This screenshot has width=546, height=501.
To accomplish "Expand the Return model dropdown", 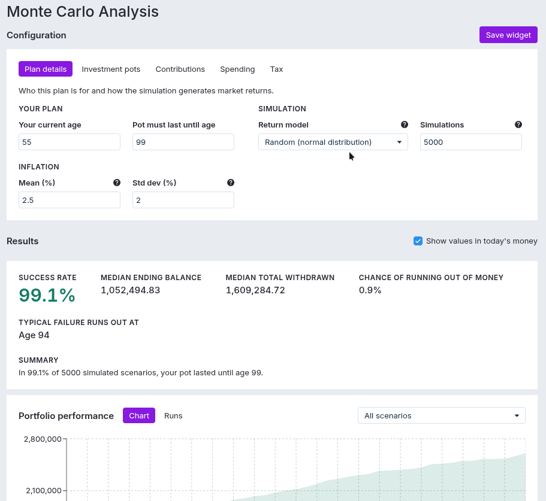I will coord(333,142).
